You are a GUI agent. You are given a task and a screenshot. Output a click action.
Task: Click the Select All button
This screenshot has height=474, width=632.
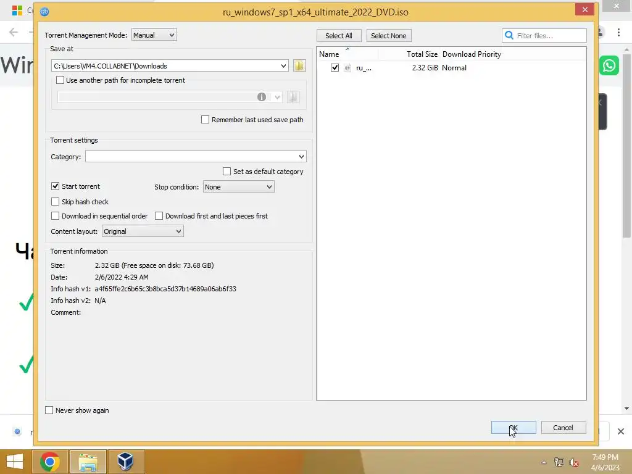click(339, 35)
